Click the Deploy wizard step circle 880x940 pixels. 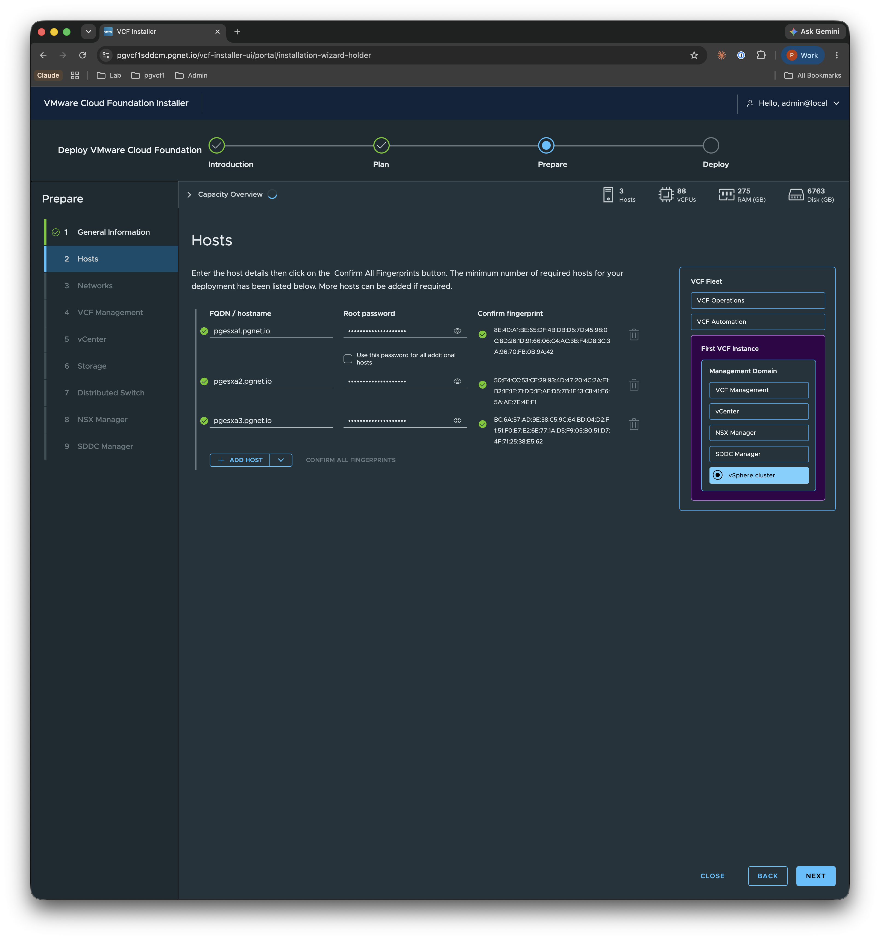coord(711,146)
